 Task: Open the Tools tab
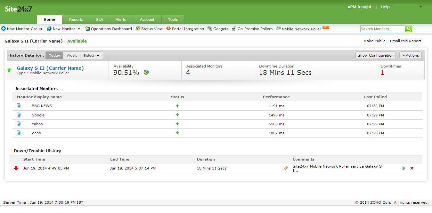point(173,20)
